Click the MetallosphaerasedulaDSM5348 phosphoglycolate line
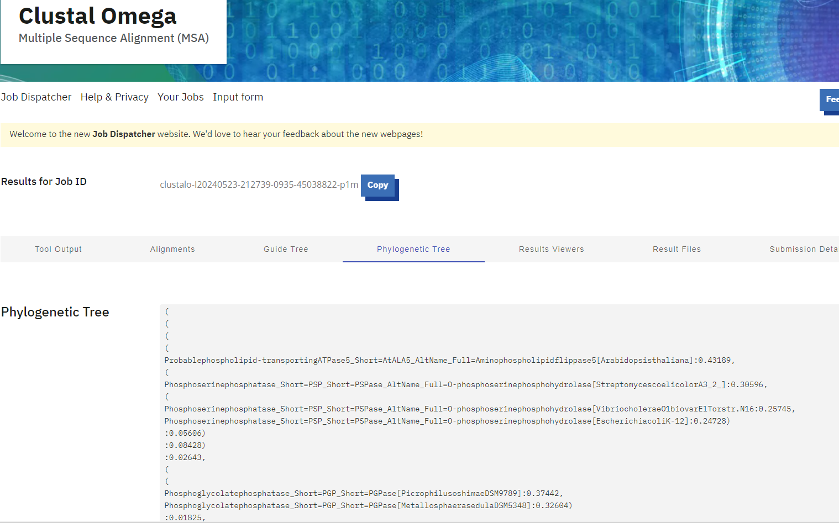This screenshot has height=523, width=839. [368, 506]
